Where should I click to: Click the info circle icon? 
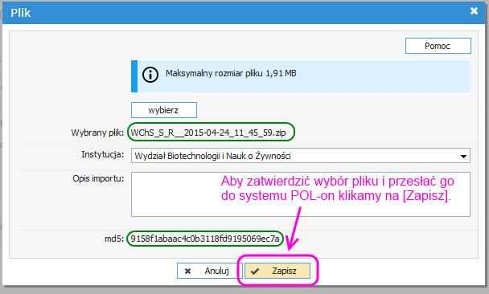[150, 75]
